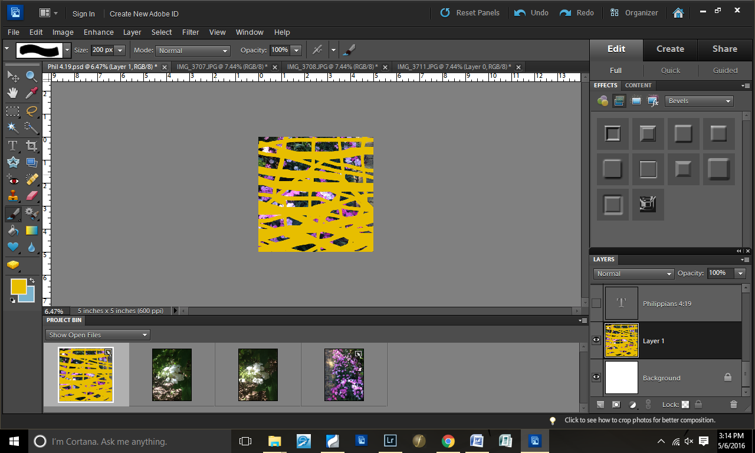Show the Philippians 4:19 text layer
Screen dimensions: 755x453
point(596,303)
